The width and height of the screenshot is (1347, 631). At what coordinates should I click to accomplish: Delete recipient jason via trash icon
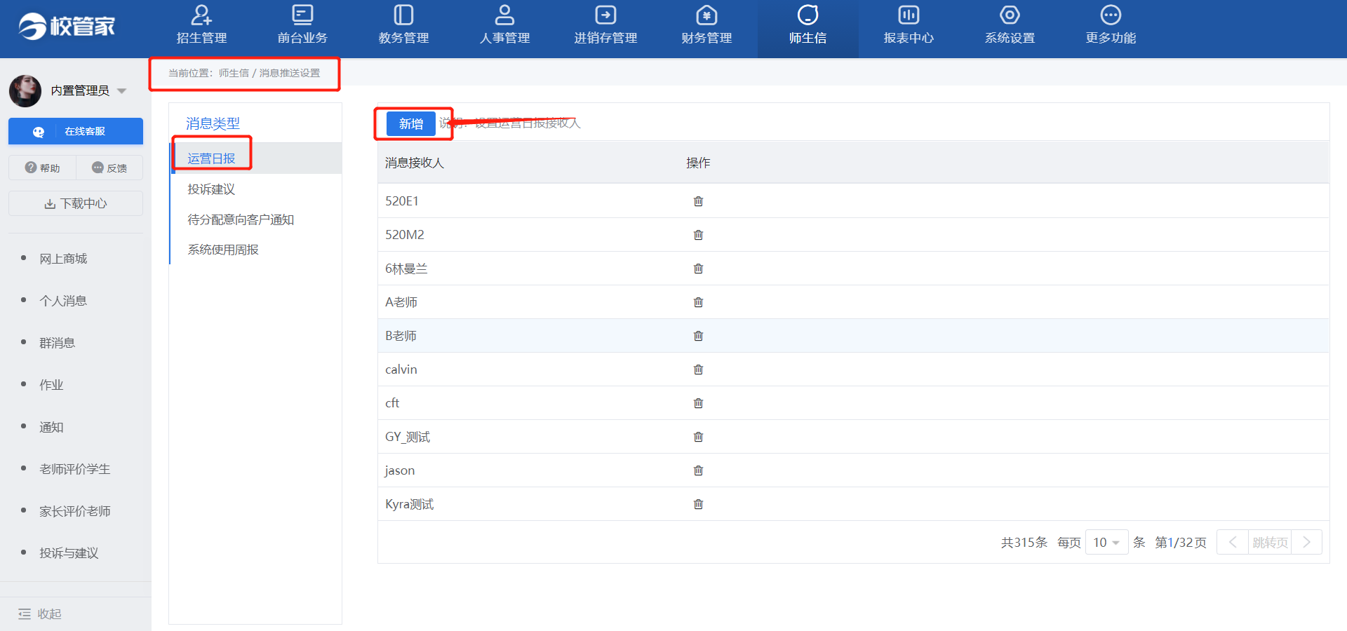click(698, 470)
